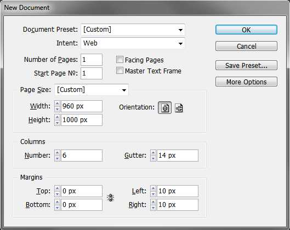The height and width of the screenshot is (230, 290).
Task: Check the Master Text Frame option
Action: click(x=120, y=71)
